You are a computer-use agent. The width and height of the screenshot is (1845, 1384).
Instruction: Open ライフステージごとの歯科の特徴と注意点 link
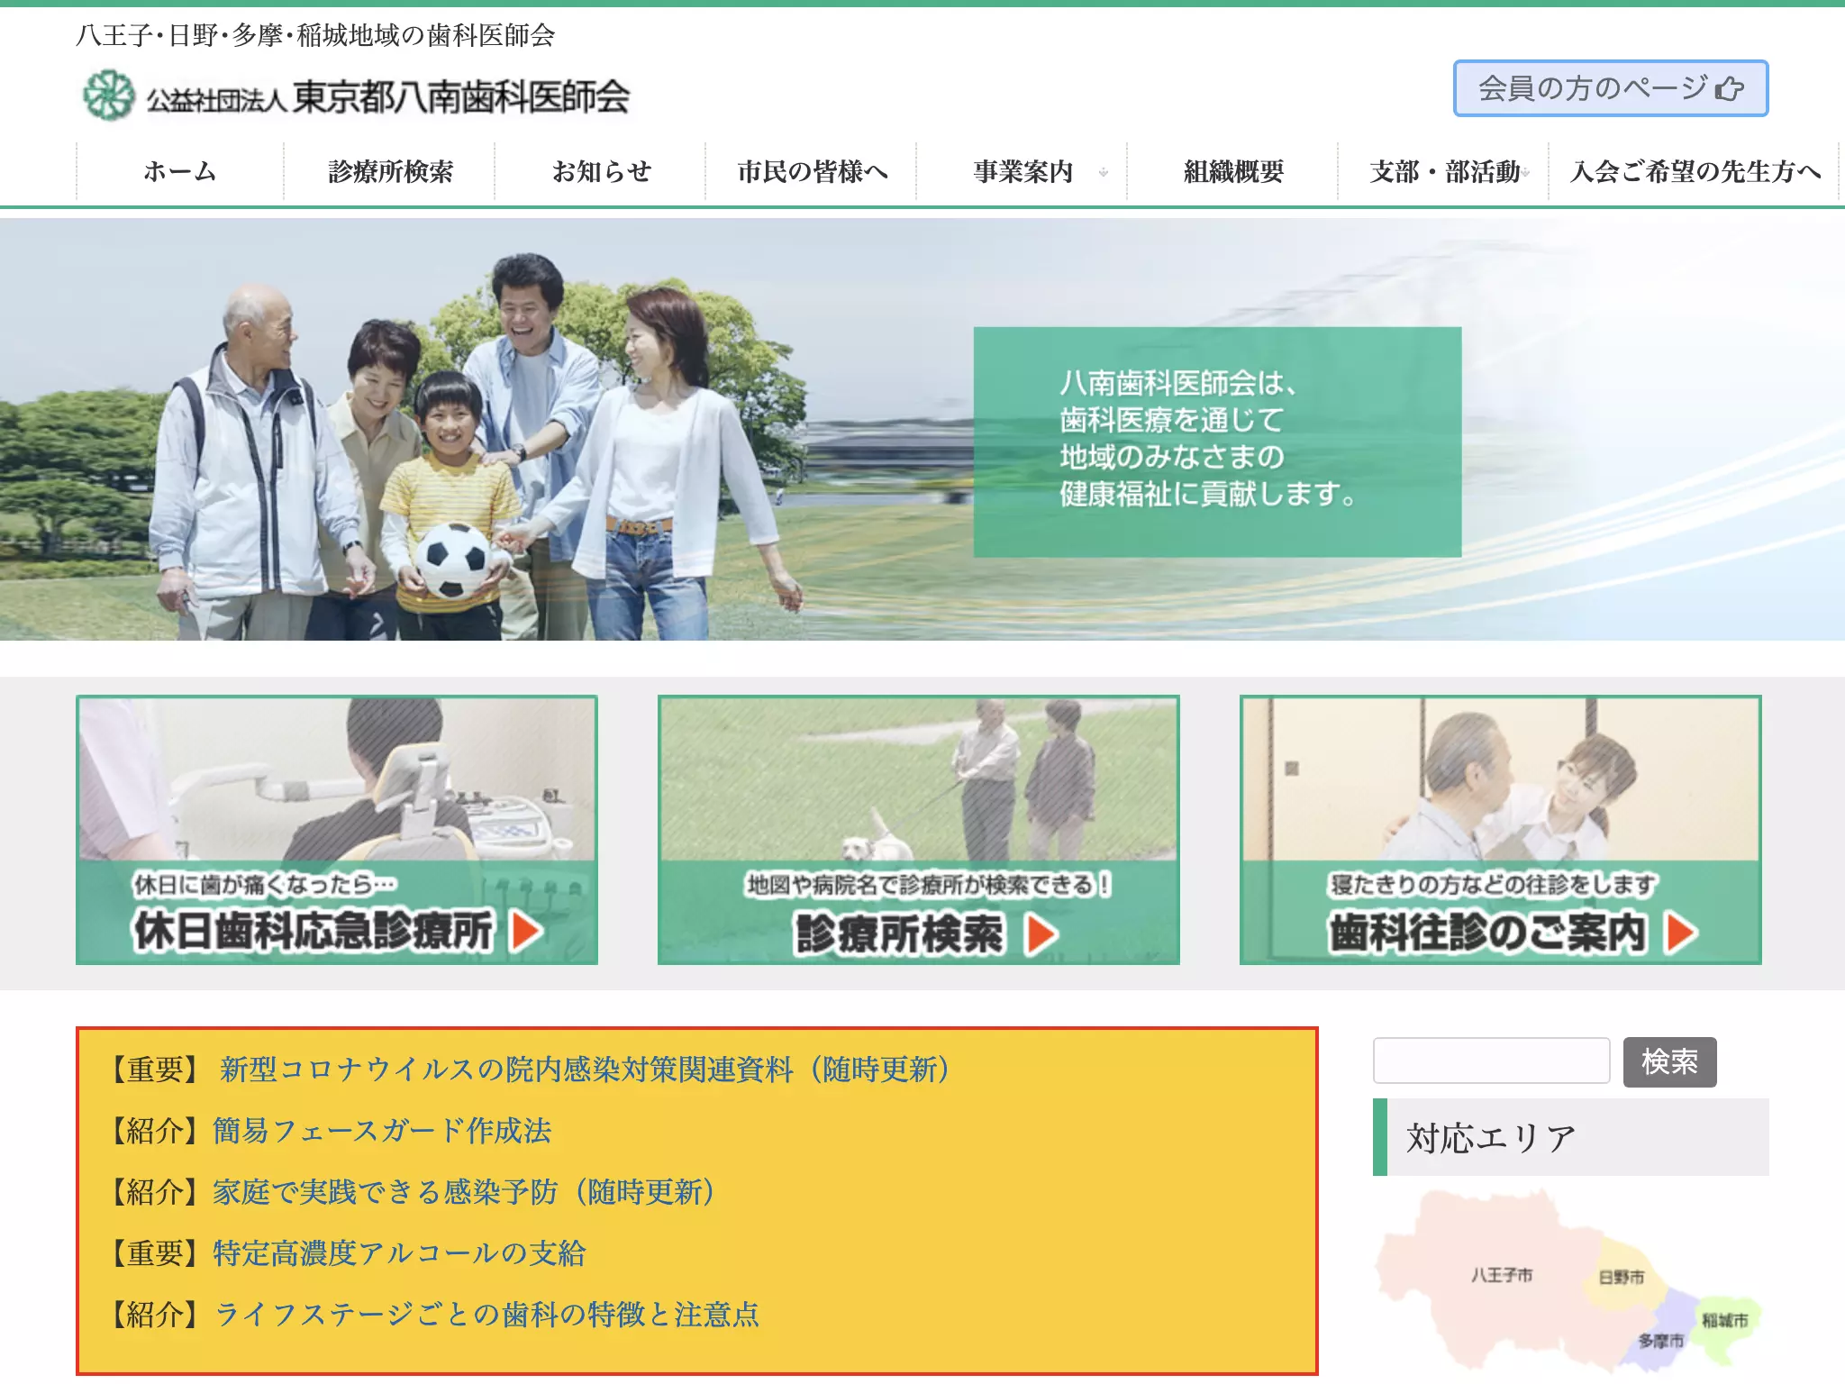(486, 1315)
